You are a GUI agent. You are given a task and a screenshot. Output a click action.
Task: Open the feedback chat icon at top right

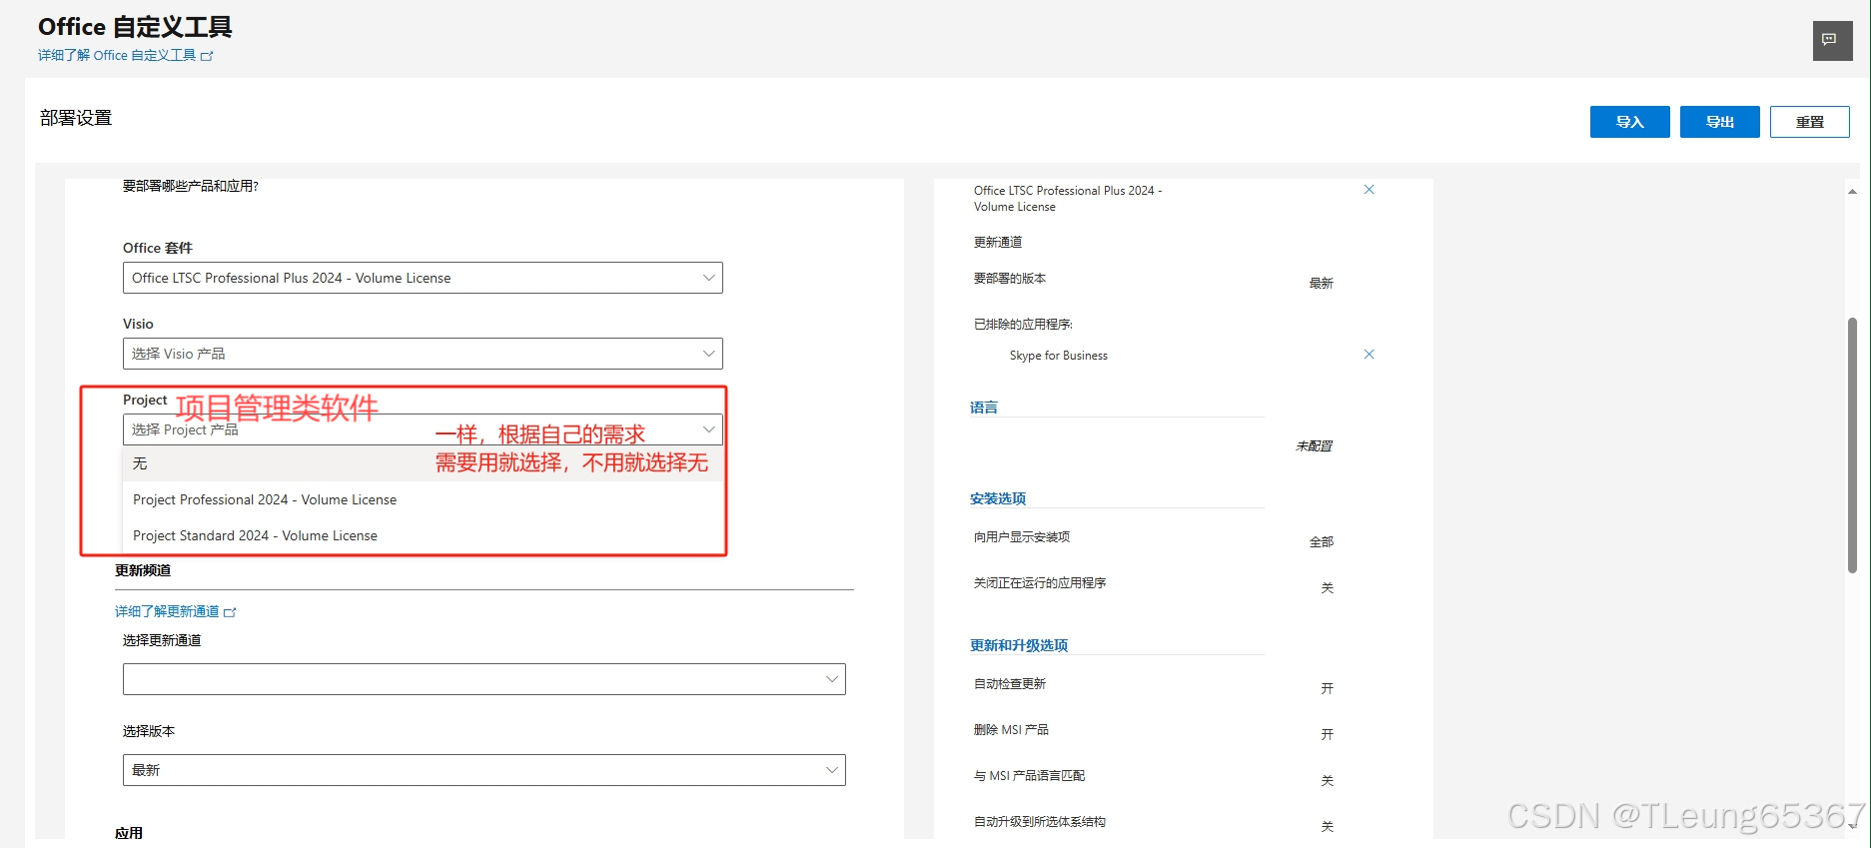[x=1832, y=41]
